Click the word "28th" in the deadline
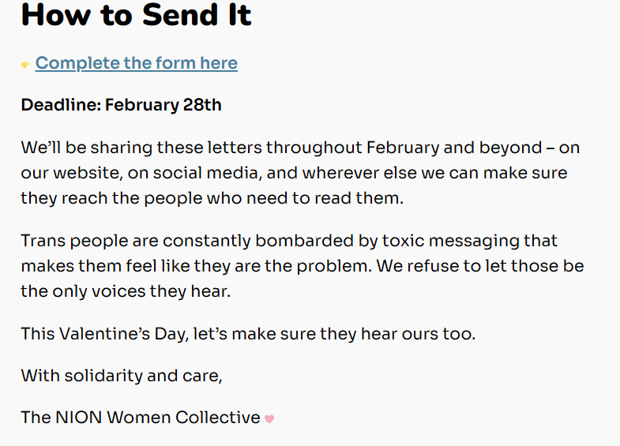620x446 pixels. 201,105
